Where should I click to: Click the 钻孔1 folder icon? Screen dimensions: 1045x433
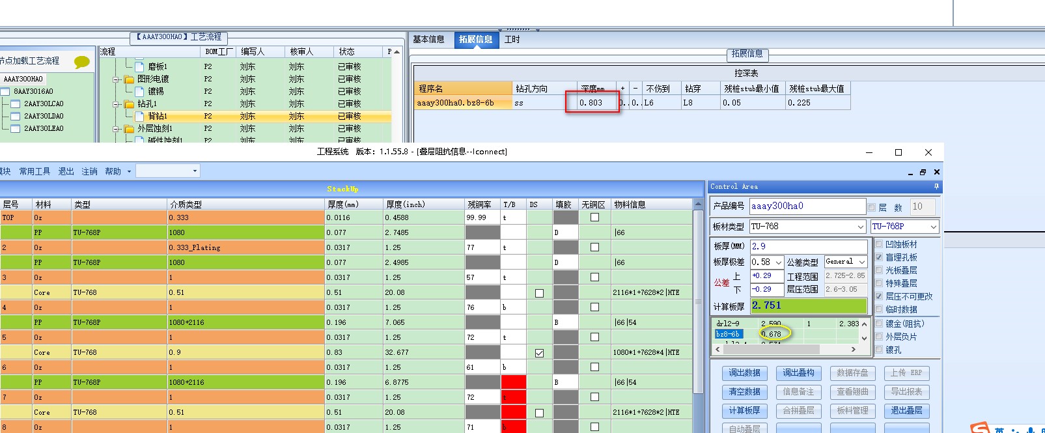[x=129, y=104]
